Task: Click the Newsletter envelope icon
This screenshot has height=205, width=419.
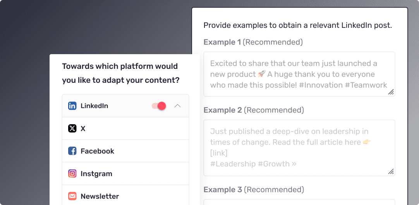Action: (72, 196)
